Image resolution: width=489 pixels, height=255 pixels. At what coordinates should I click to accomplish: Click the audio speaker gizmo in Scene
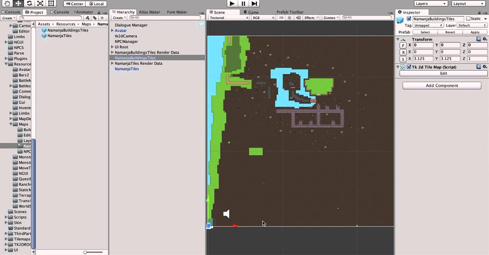pyautogui.click(x=227, y=214)
